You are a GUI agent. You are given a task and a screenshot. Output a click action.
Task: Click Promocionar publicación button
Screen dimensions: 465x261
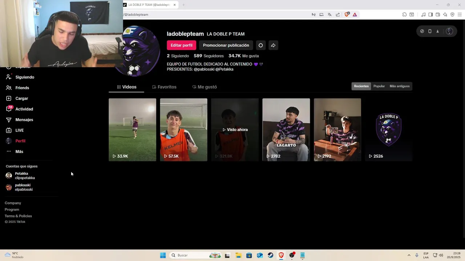[226, 45]
